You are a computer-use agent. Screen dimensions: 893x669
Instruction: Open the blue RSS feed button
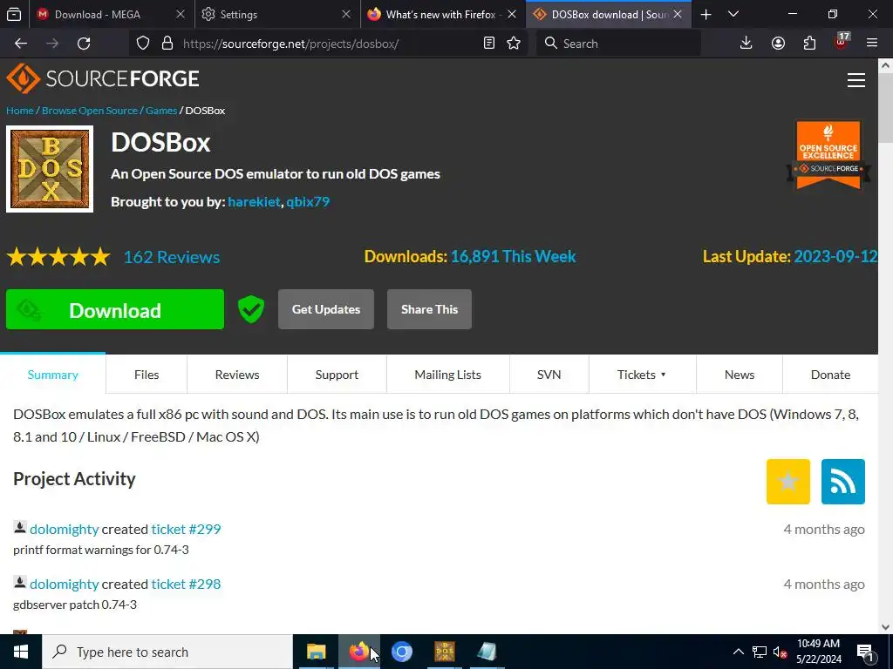843,482
